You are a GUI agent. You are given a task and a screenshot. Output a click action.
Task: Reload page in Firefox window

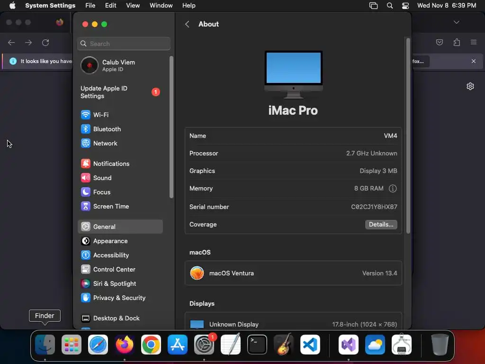coord(45,42)
